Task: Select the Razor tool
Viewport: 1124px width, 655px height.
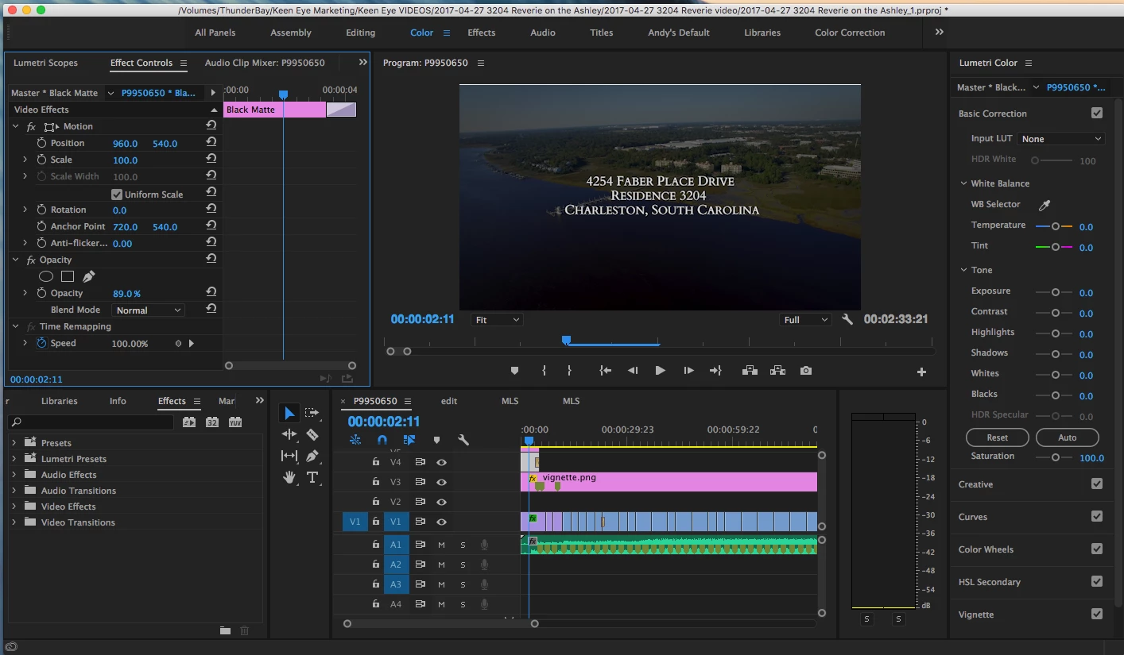Action: tap(312, 434)
